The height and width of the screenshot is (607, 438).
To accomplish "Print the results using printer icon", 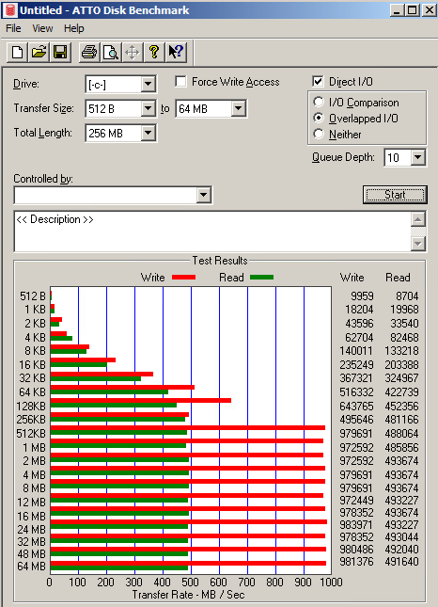I will [89, 52].
